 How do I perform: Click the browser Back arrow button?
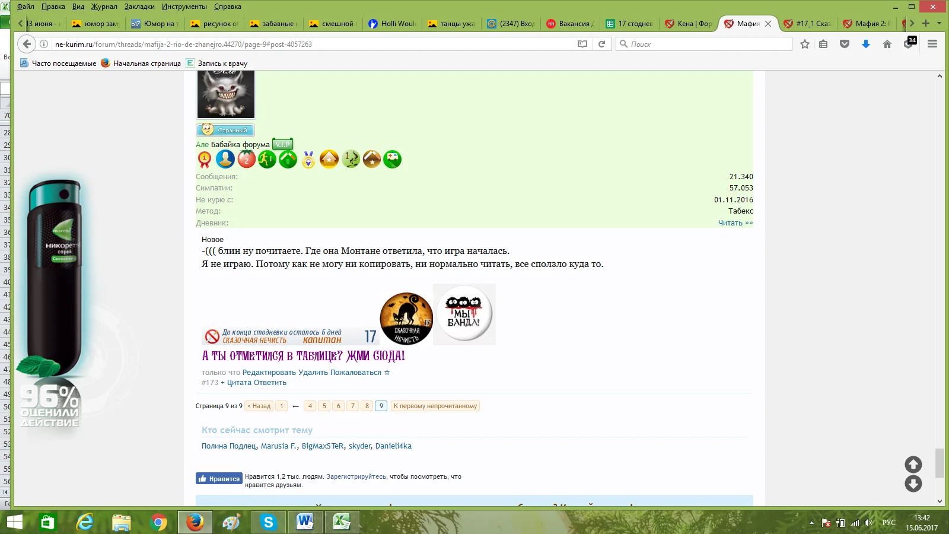point(27,44)
